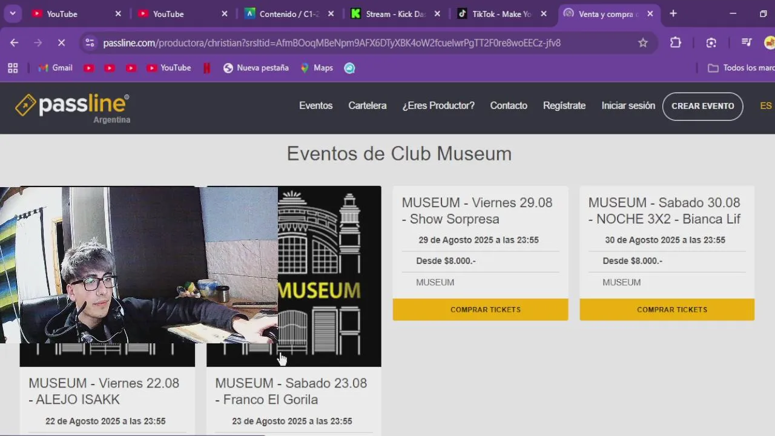
Task: Open the Eventos menu item
Action: pos(316,105)
